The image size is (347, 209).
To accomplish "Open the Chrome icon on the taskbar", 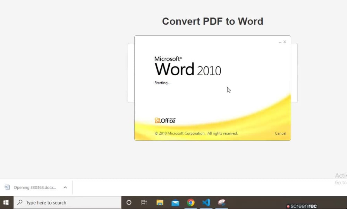I will click(x=191, y=202).
